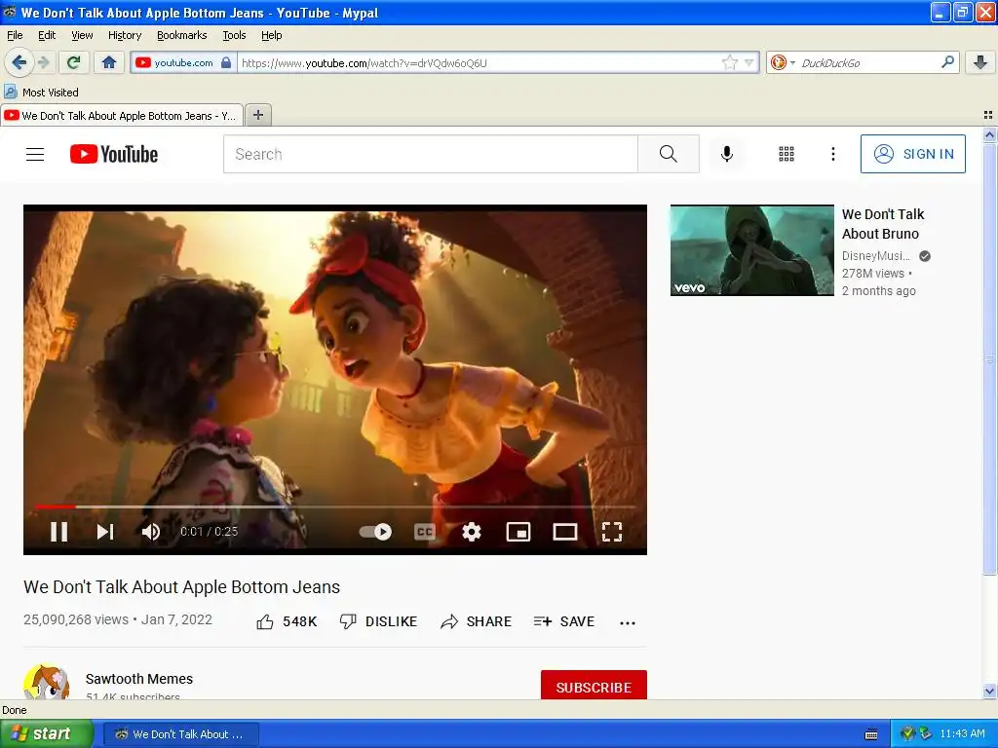This screenshot has width=998, height=748.
Task: Open the Most Visited bookmarks folder
Action: tap(41, 93)
